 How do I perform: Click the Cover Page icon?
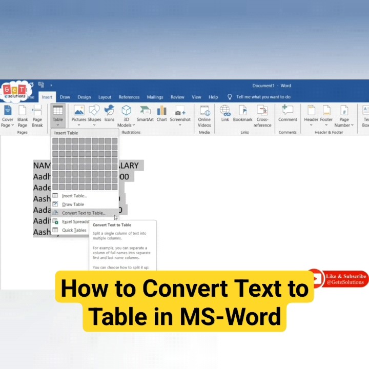click(8, 110)
